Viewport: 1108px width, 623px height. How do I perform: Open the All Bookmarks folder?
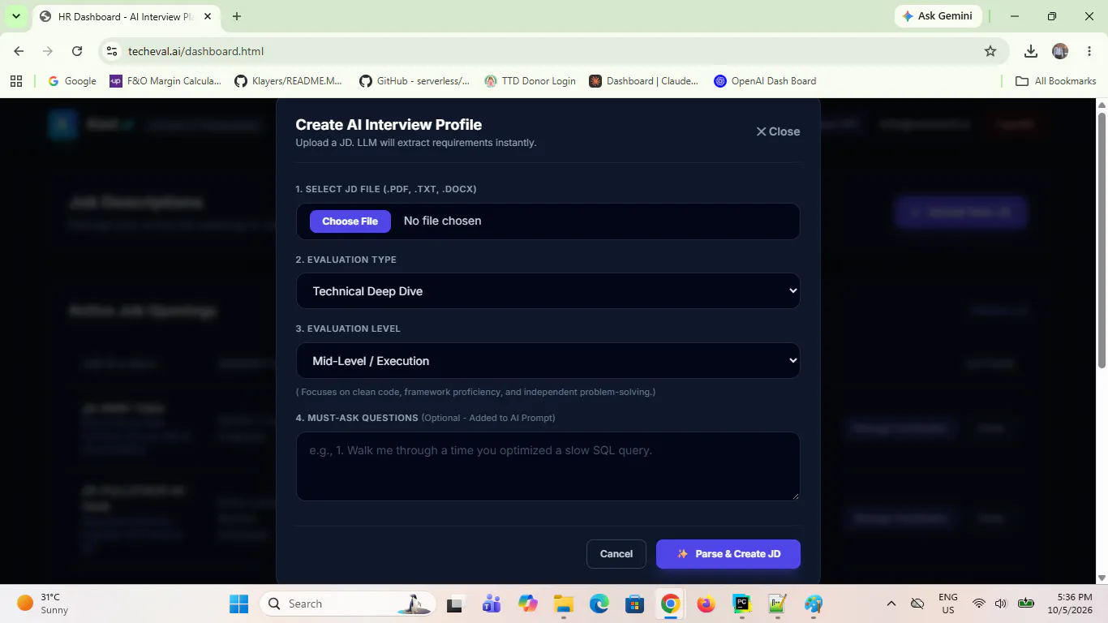(1056, 81)
